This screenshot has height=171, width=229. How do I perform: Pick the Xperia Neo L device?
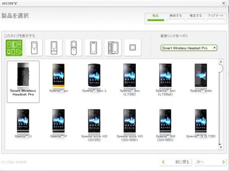coord(94,76)
